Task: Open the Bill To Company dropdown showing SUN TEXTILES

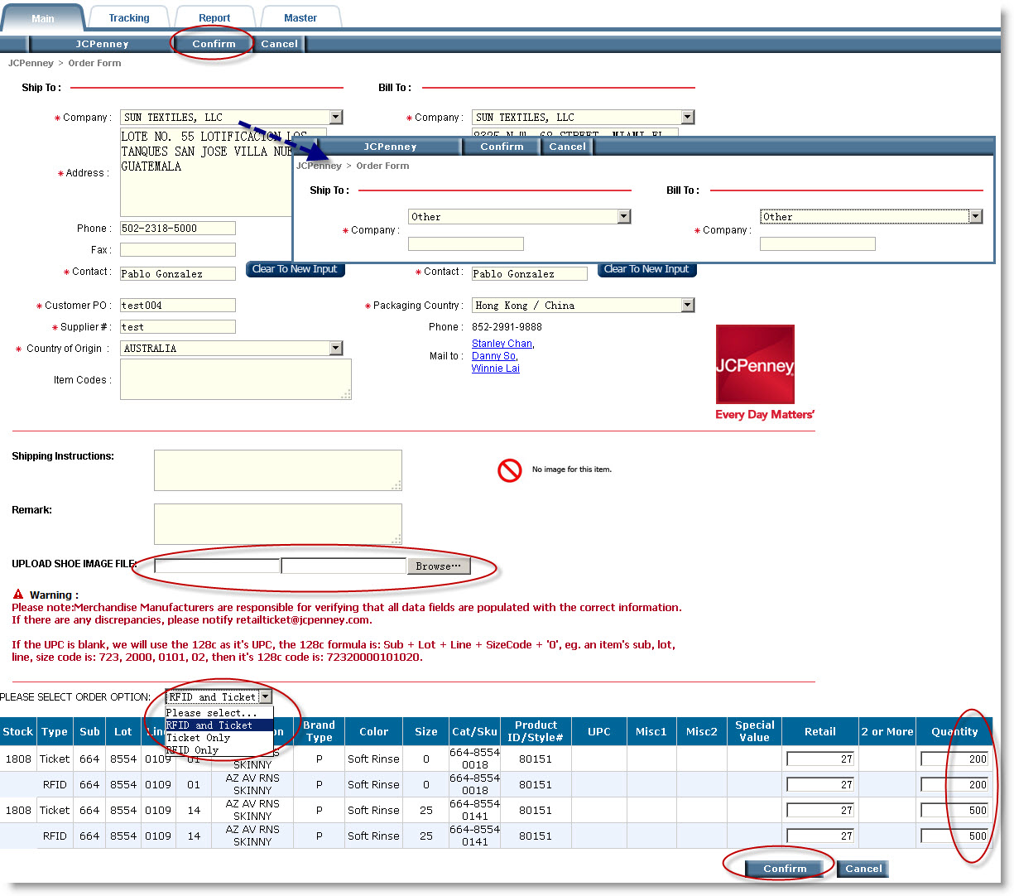Action: pos(584,117)
